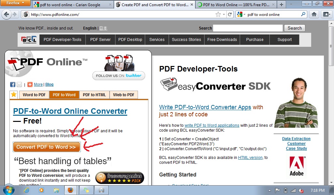
Task: Open Windows Explorer folder in taskbar
Action: tap(56, 190)
